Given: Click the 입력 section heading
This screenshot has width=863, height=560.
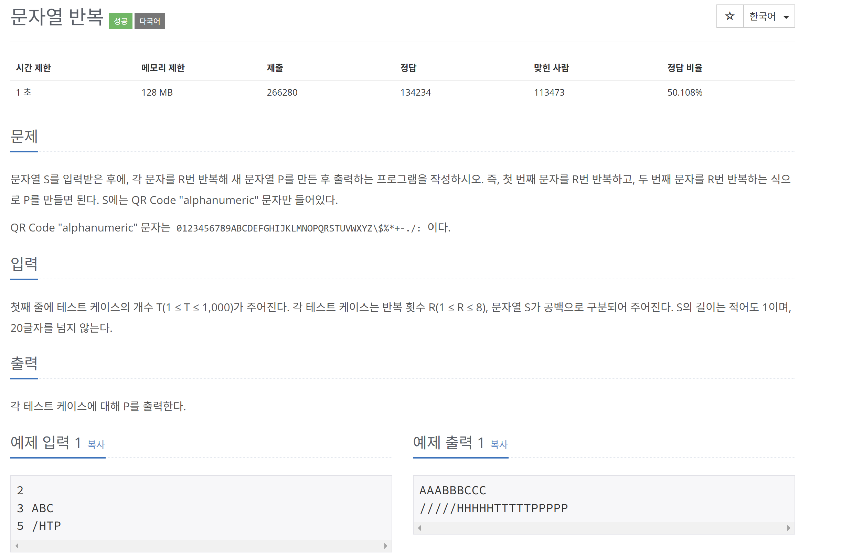Looking at the screenshot, I should coord(24,264).
